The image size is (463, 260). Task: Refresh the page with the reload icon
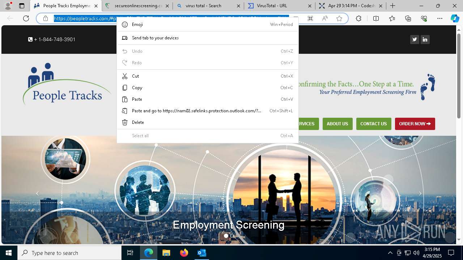[26, 18]
